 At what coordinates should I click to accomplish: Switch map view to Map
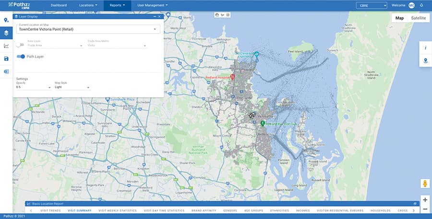click(399, 18)
